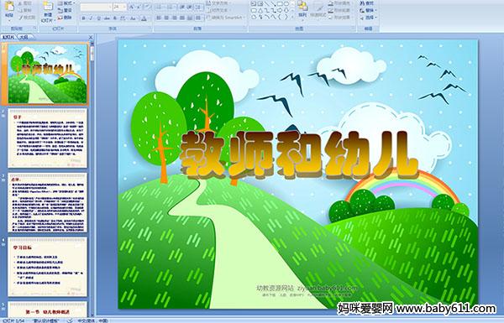This screenshot has width=504, height=323.
Task: Click the align text left icon
Action: click(159, 18)
